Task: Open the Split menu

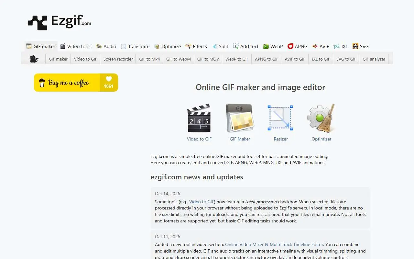Action: click(x=220, y=46)
